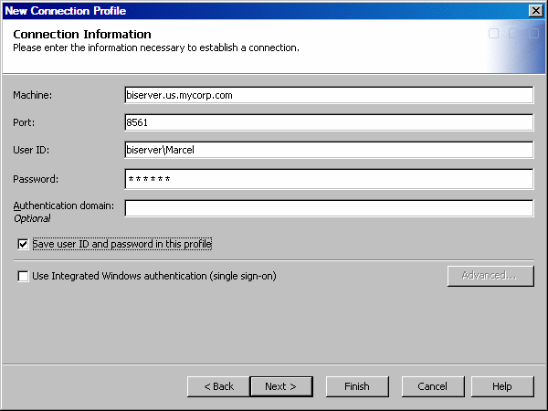548x411 pixels.
Task: Click the Port: label text
Action: pos(24,123)
